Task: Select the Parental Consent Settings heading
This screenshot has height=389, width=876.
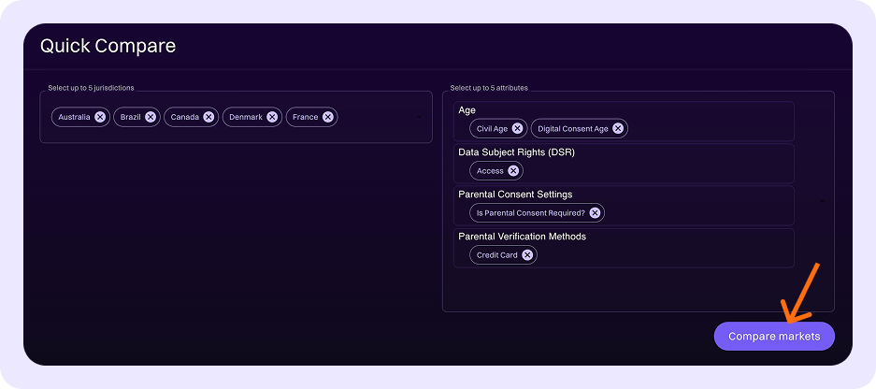Action: 515,194
